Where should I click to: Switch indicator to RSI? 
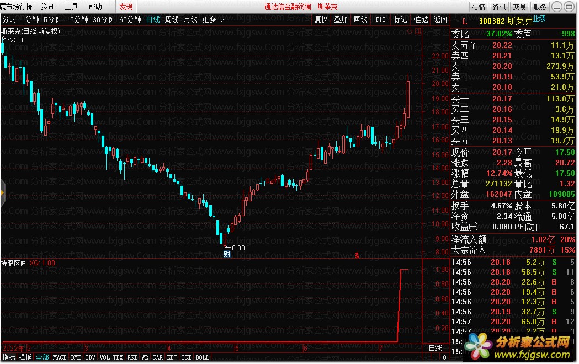coord(132,357)
